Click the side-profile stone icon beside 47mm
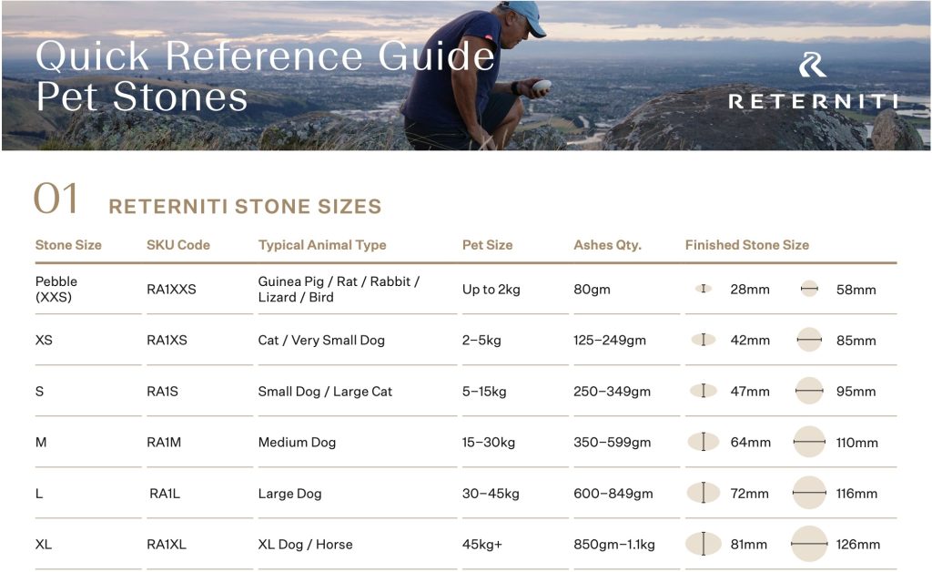 tap(704, 392)
